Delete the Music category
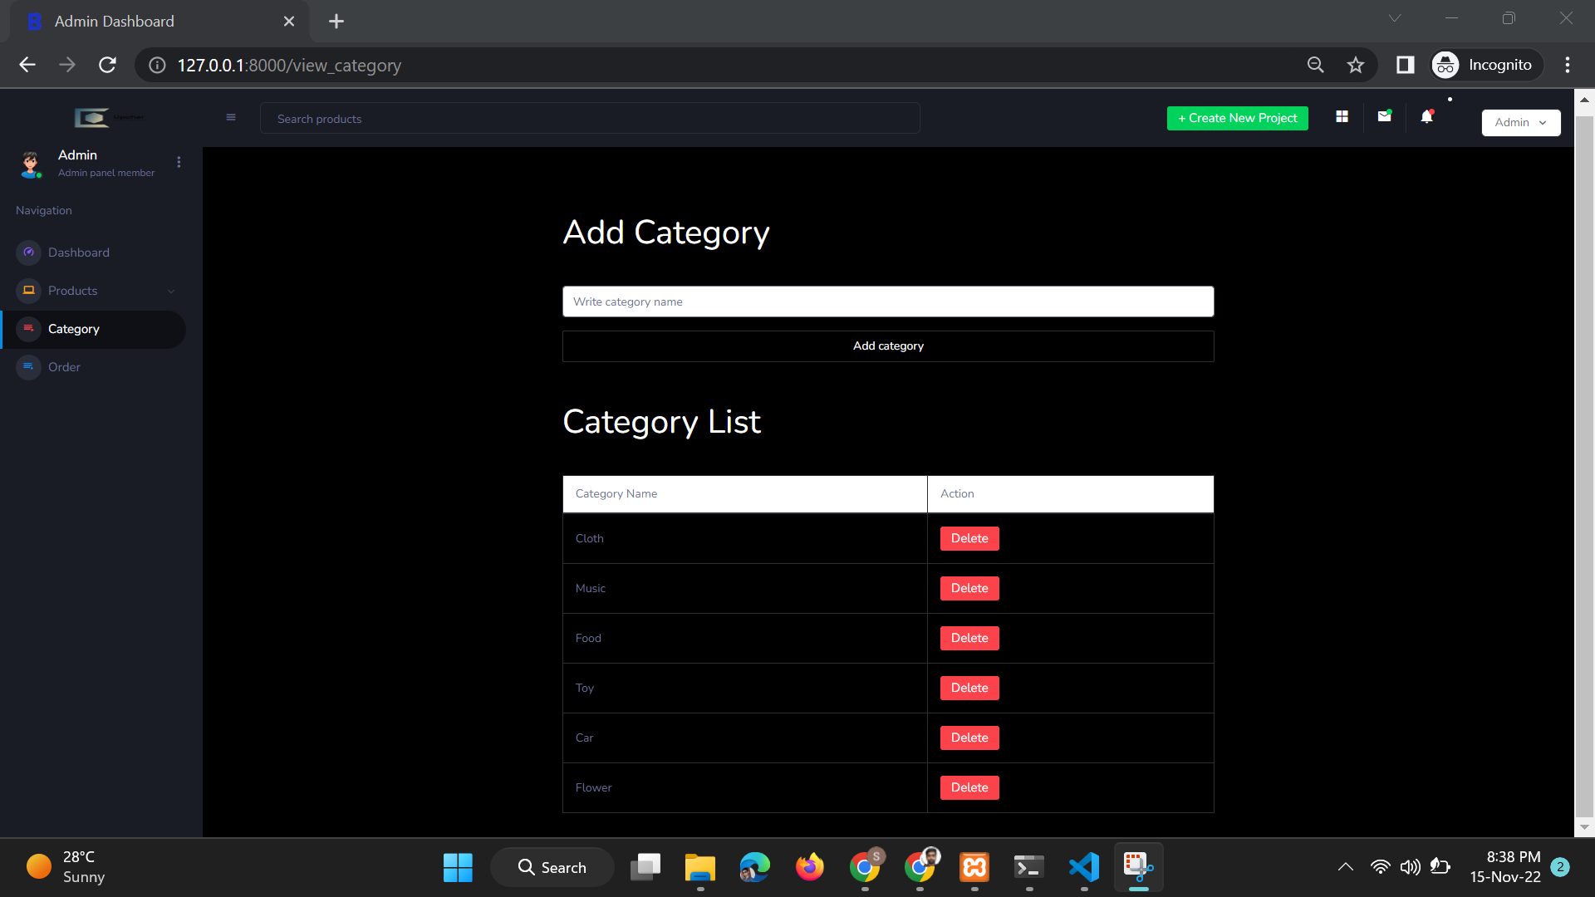This screenshot has height=897, width=1595. 969,588
